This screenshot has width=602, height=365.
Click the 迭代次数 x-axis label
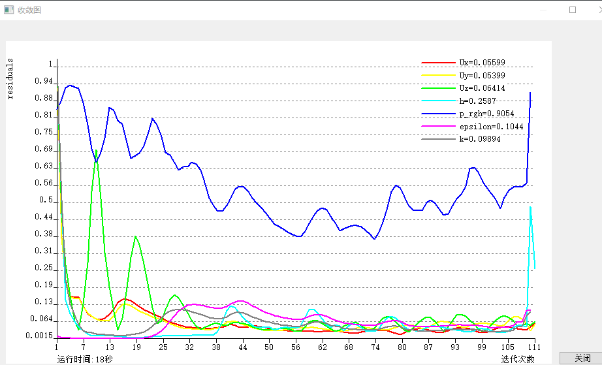coord(518,358)
